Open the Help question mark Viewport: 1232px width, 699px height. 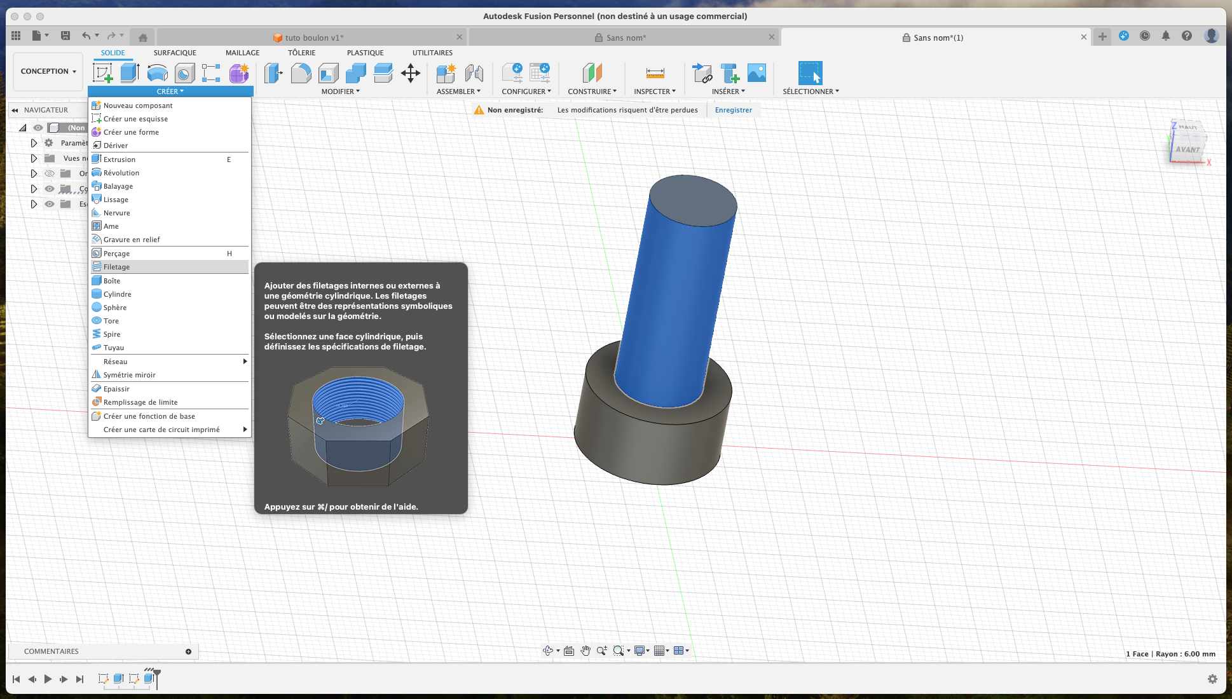pyautogui.click(x=1187, y=36)
